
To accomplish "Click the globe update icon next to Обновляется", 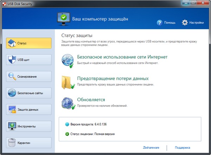I will [x=68, y=103].
